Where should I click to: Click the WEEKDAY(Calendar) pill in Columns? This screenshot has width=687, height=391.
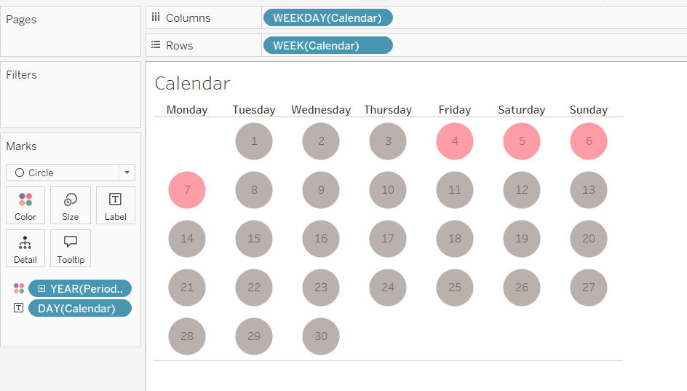pos(327,17)
